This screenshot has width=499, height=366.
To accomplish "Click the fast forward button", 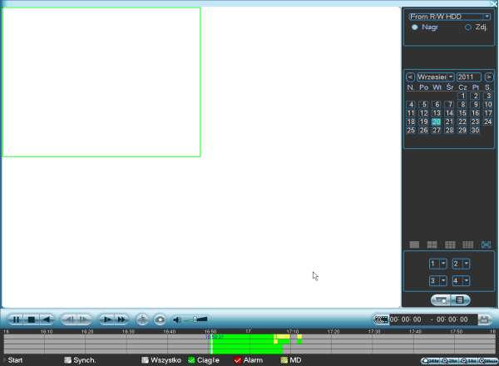I will pyautogui.click(x=121, y=319).
